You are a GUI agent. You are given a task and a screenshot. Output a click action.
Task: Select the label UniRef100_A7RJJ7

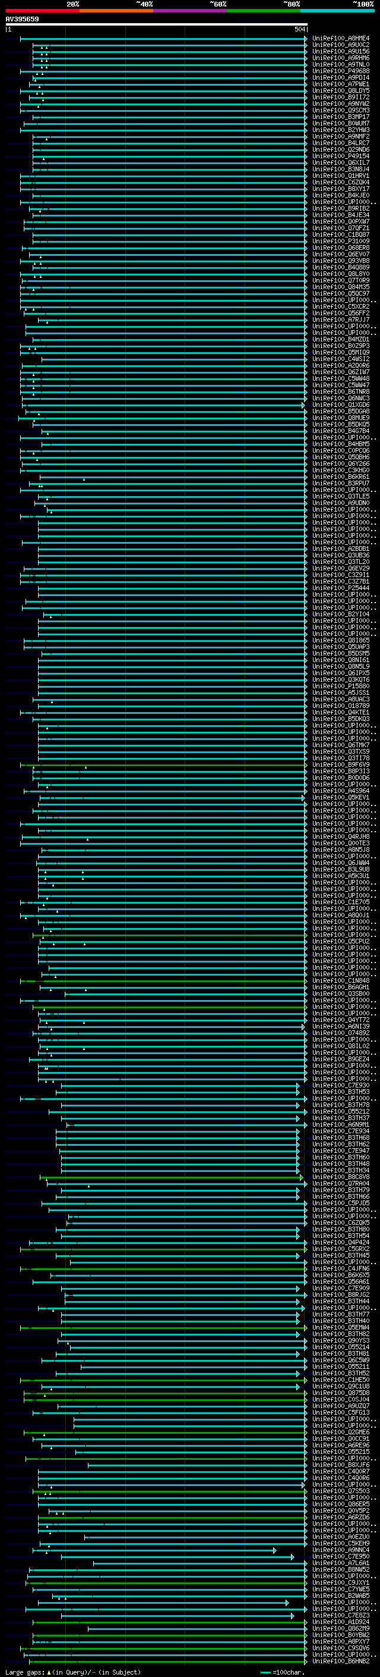pyautogui.click(x=341, y=319)
